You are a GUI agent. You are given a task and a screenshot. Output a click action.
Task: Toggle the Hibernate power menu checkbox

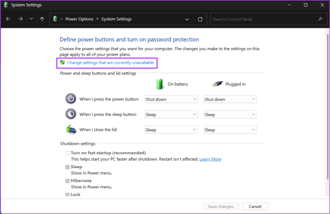tap(67, 181)
